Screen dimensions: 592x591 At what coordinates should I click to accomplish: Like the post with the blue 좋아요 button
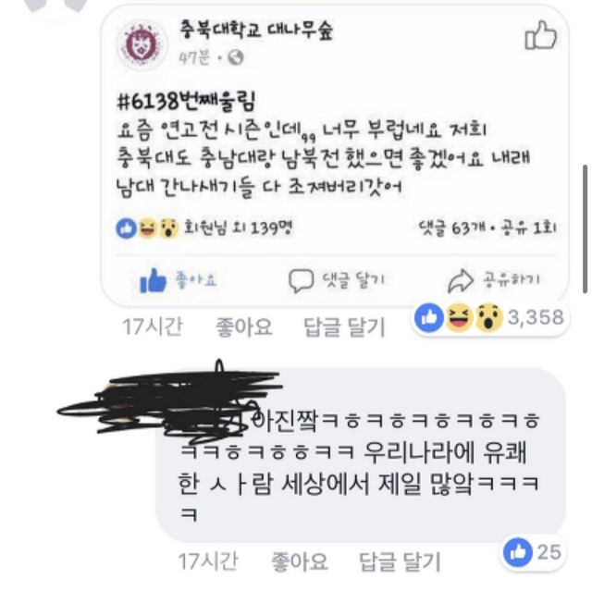[x=178, y=280]
